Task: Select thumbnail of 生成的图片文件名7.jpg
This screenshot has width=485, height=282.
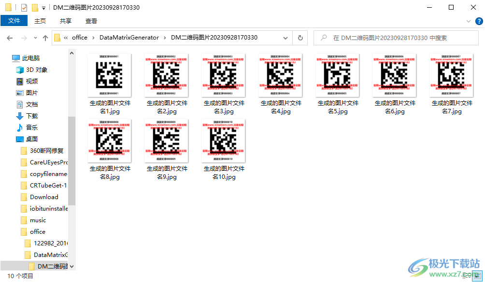Action: [451, 75]
